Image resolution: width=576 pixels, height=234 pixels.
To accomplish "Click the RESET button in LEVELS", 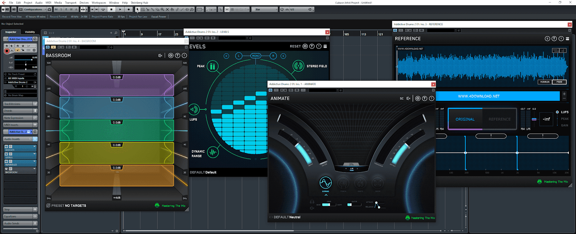I will [x=295, y=46].
